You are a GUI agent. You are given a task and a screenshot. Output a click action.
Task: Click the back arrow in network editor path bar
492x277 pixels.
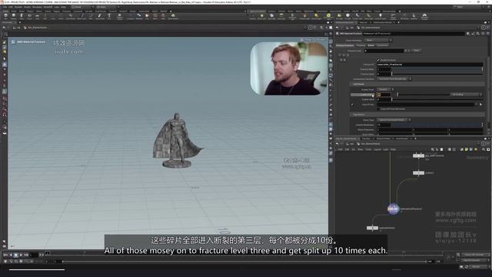(x=337, y=144)
